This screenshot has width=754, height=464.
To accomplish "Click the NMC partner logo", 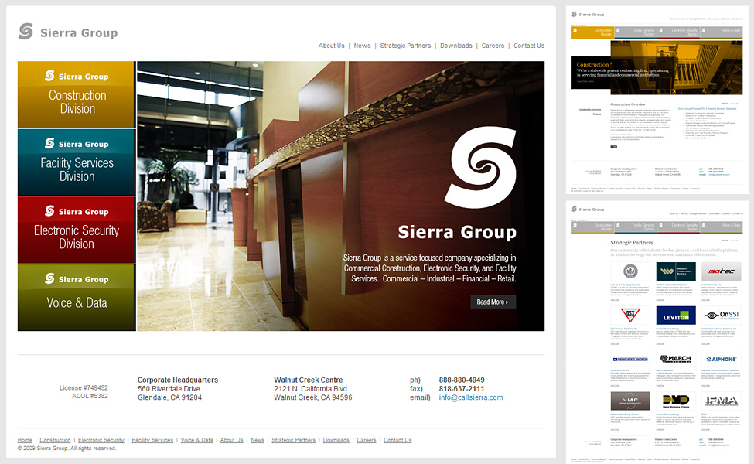I will point(630,401).
